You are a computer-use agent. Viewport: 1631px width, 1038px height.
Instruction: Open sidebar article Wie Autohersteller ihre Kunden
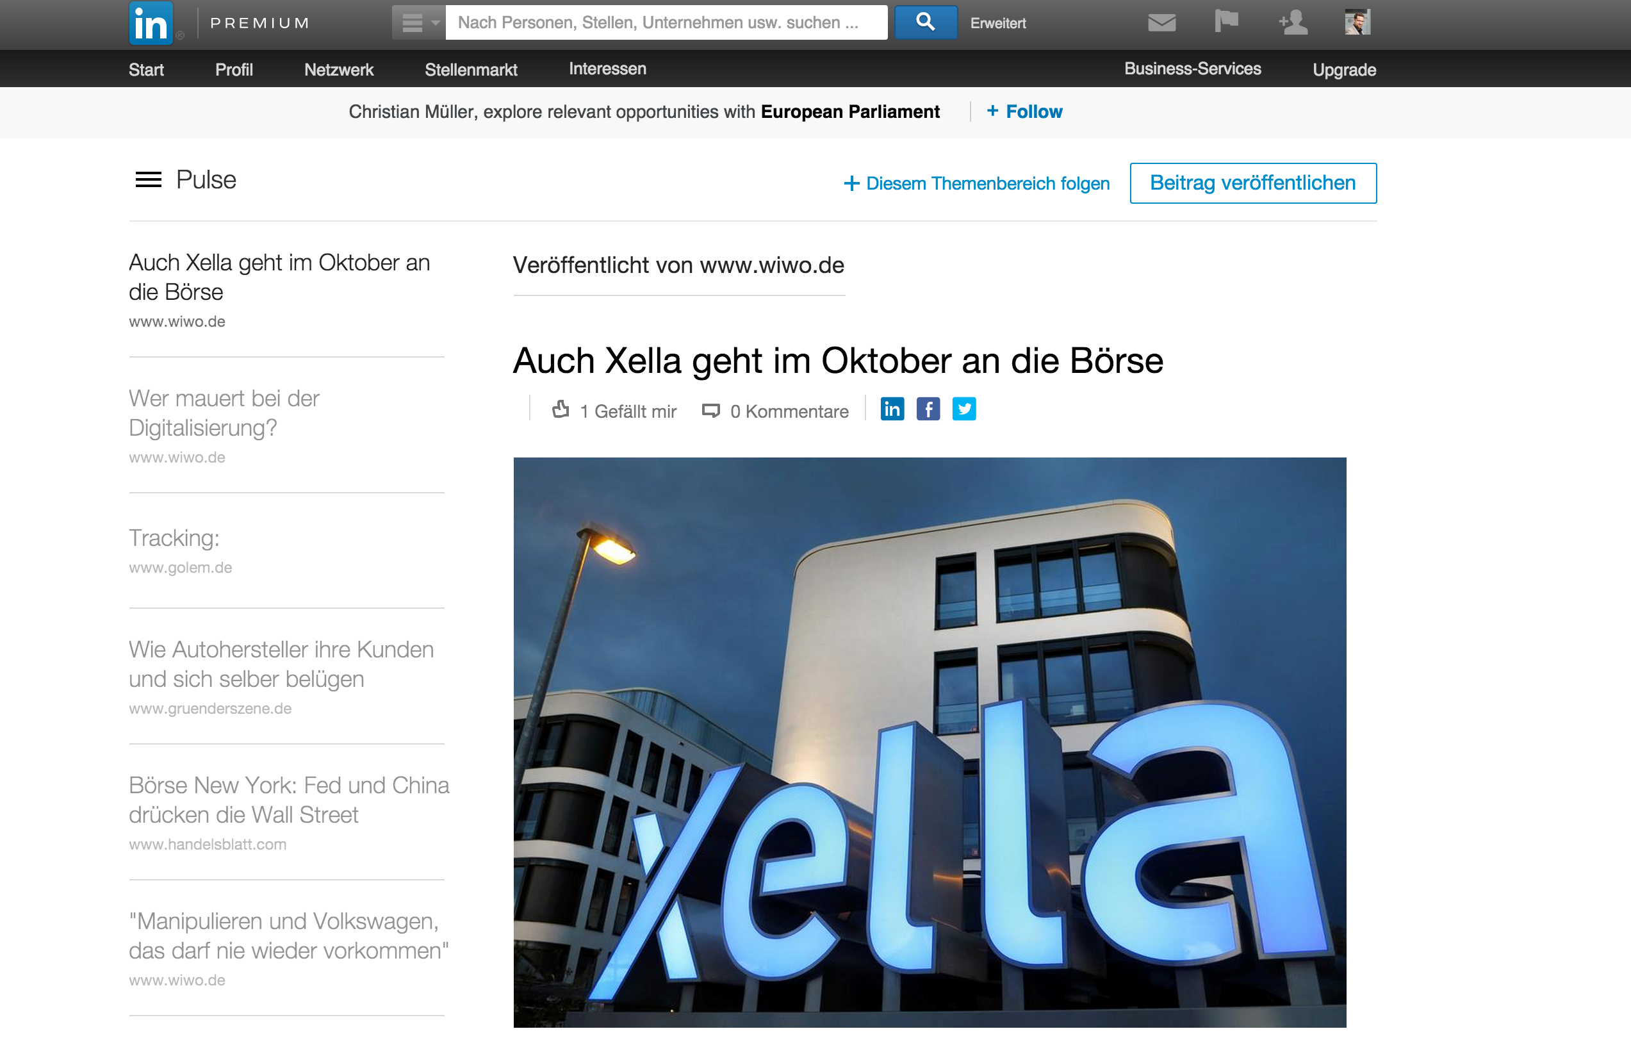(282, 664)
